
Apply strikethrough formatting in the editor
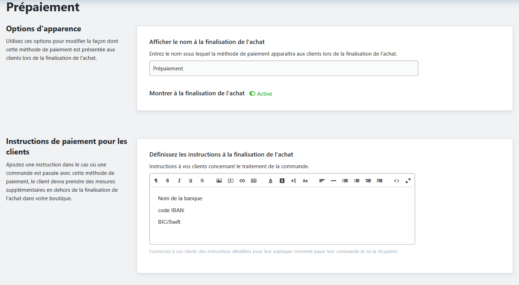(202, 180)
